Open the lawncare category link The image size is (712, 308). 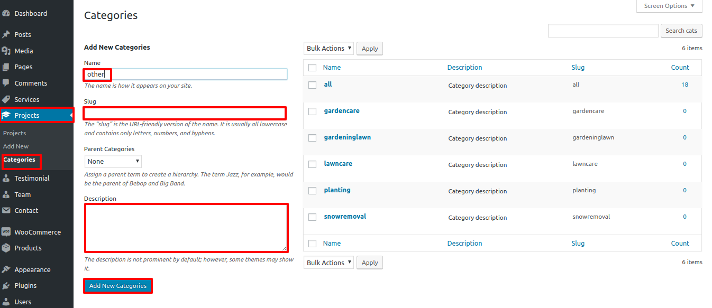[338, 164]
